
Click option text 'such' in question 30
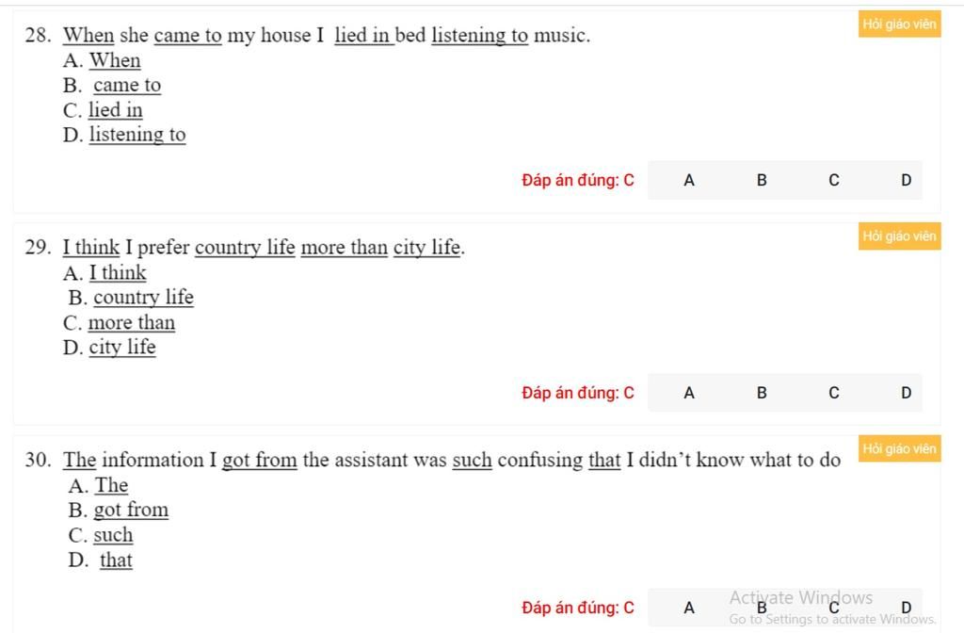(x=113, y=535)
